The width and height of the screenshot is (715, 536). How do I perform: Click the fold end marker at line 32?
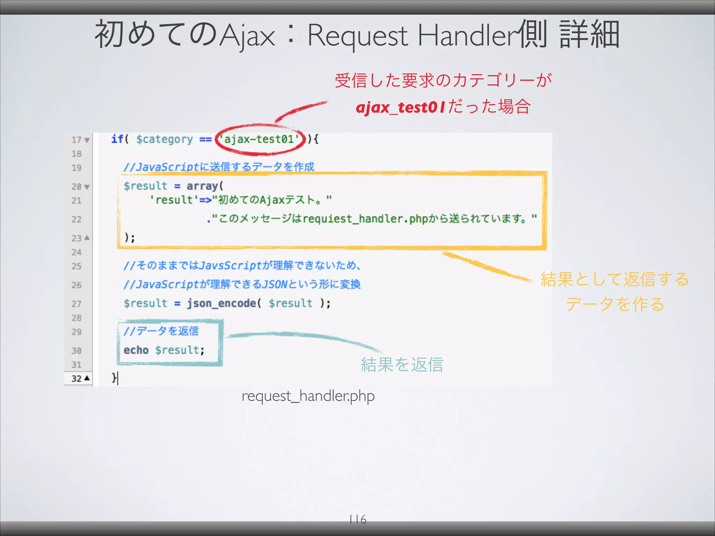[x=87, y=378]
